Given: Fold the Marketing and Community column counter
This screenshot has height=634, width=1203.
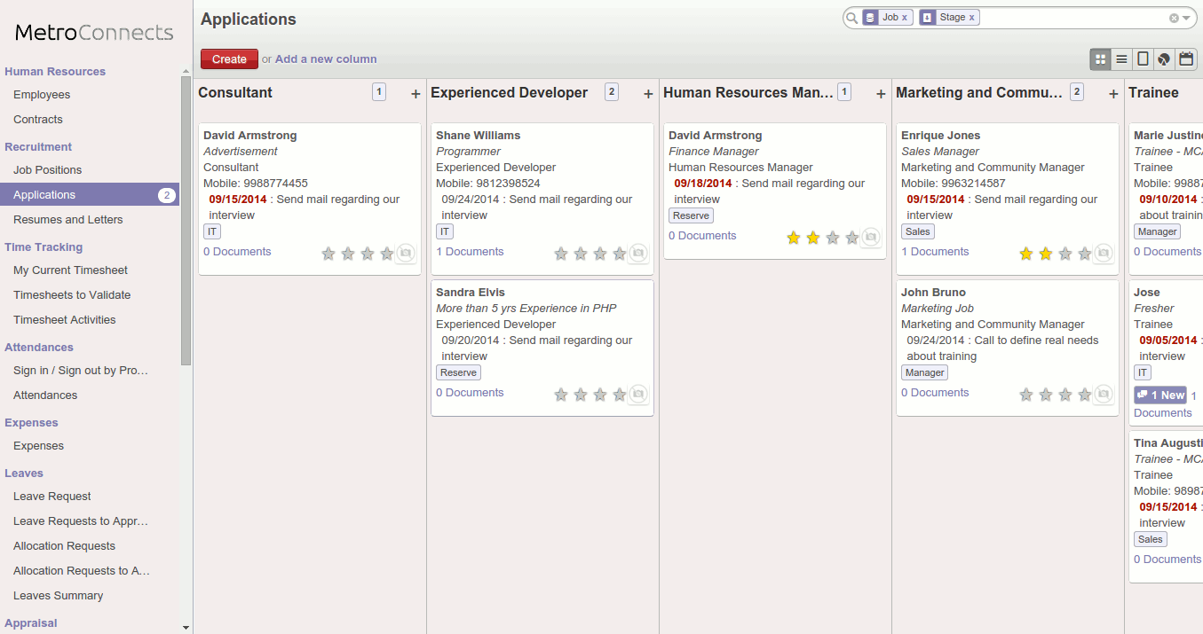Looking at the screenshot, I should pos(1077,92).
